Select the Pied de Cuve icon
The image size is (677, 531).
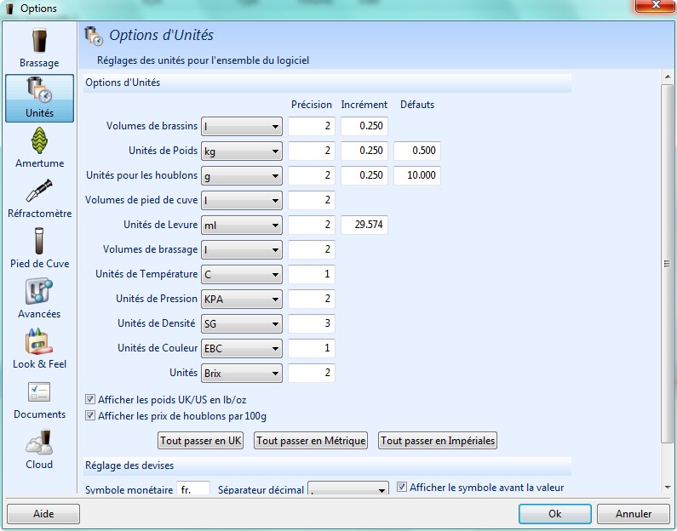39,242
